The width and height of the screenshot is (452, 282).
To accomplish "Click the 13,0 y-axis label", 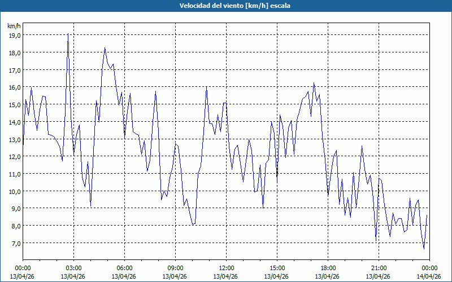I will click(14, 139).
